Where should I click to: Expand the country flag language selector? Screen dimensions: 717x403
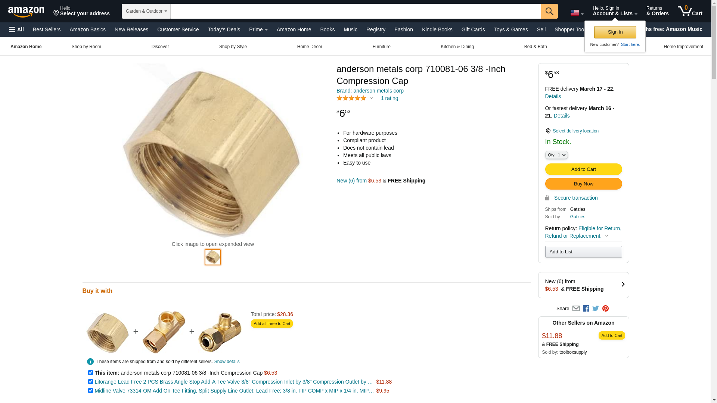coord(577,13)
